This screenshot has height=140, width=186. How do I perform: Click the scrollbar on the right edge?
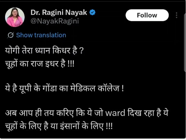coord(185,41)
